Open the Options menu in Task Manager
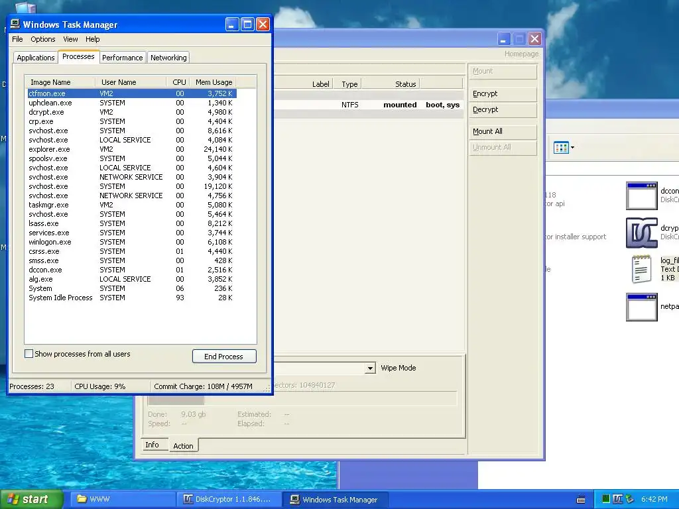 coord(43,39)
